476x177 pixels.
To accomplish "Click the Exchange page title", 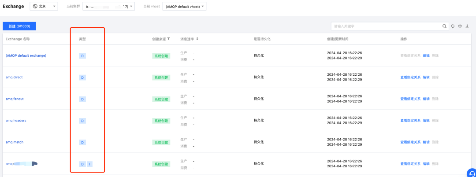I will (13, 6).
